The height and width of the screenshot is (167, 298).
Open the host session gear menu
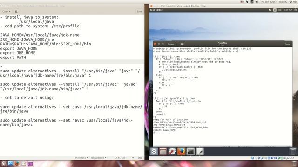(291, 2)
